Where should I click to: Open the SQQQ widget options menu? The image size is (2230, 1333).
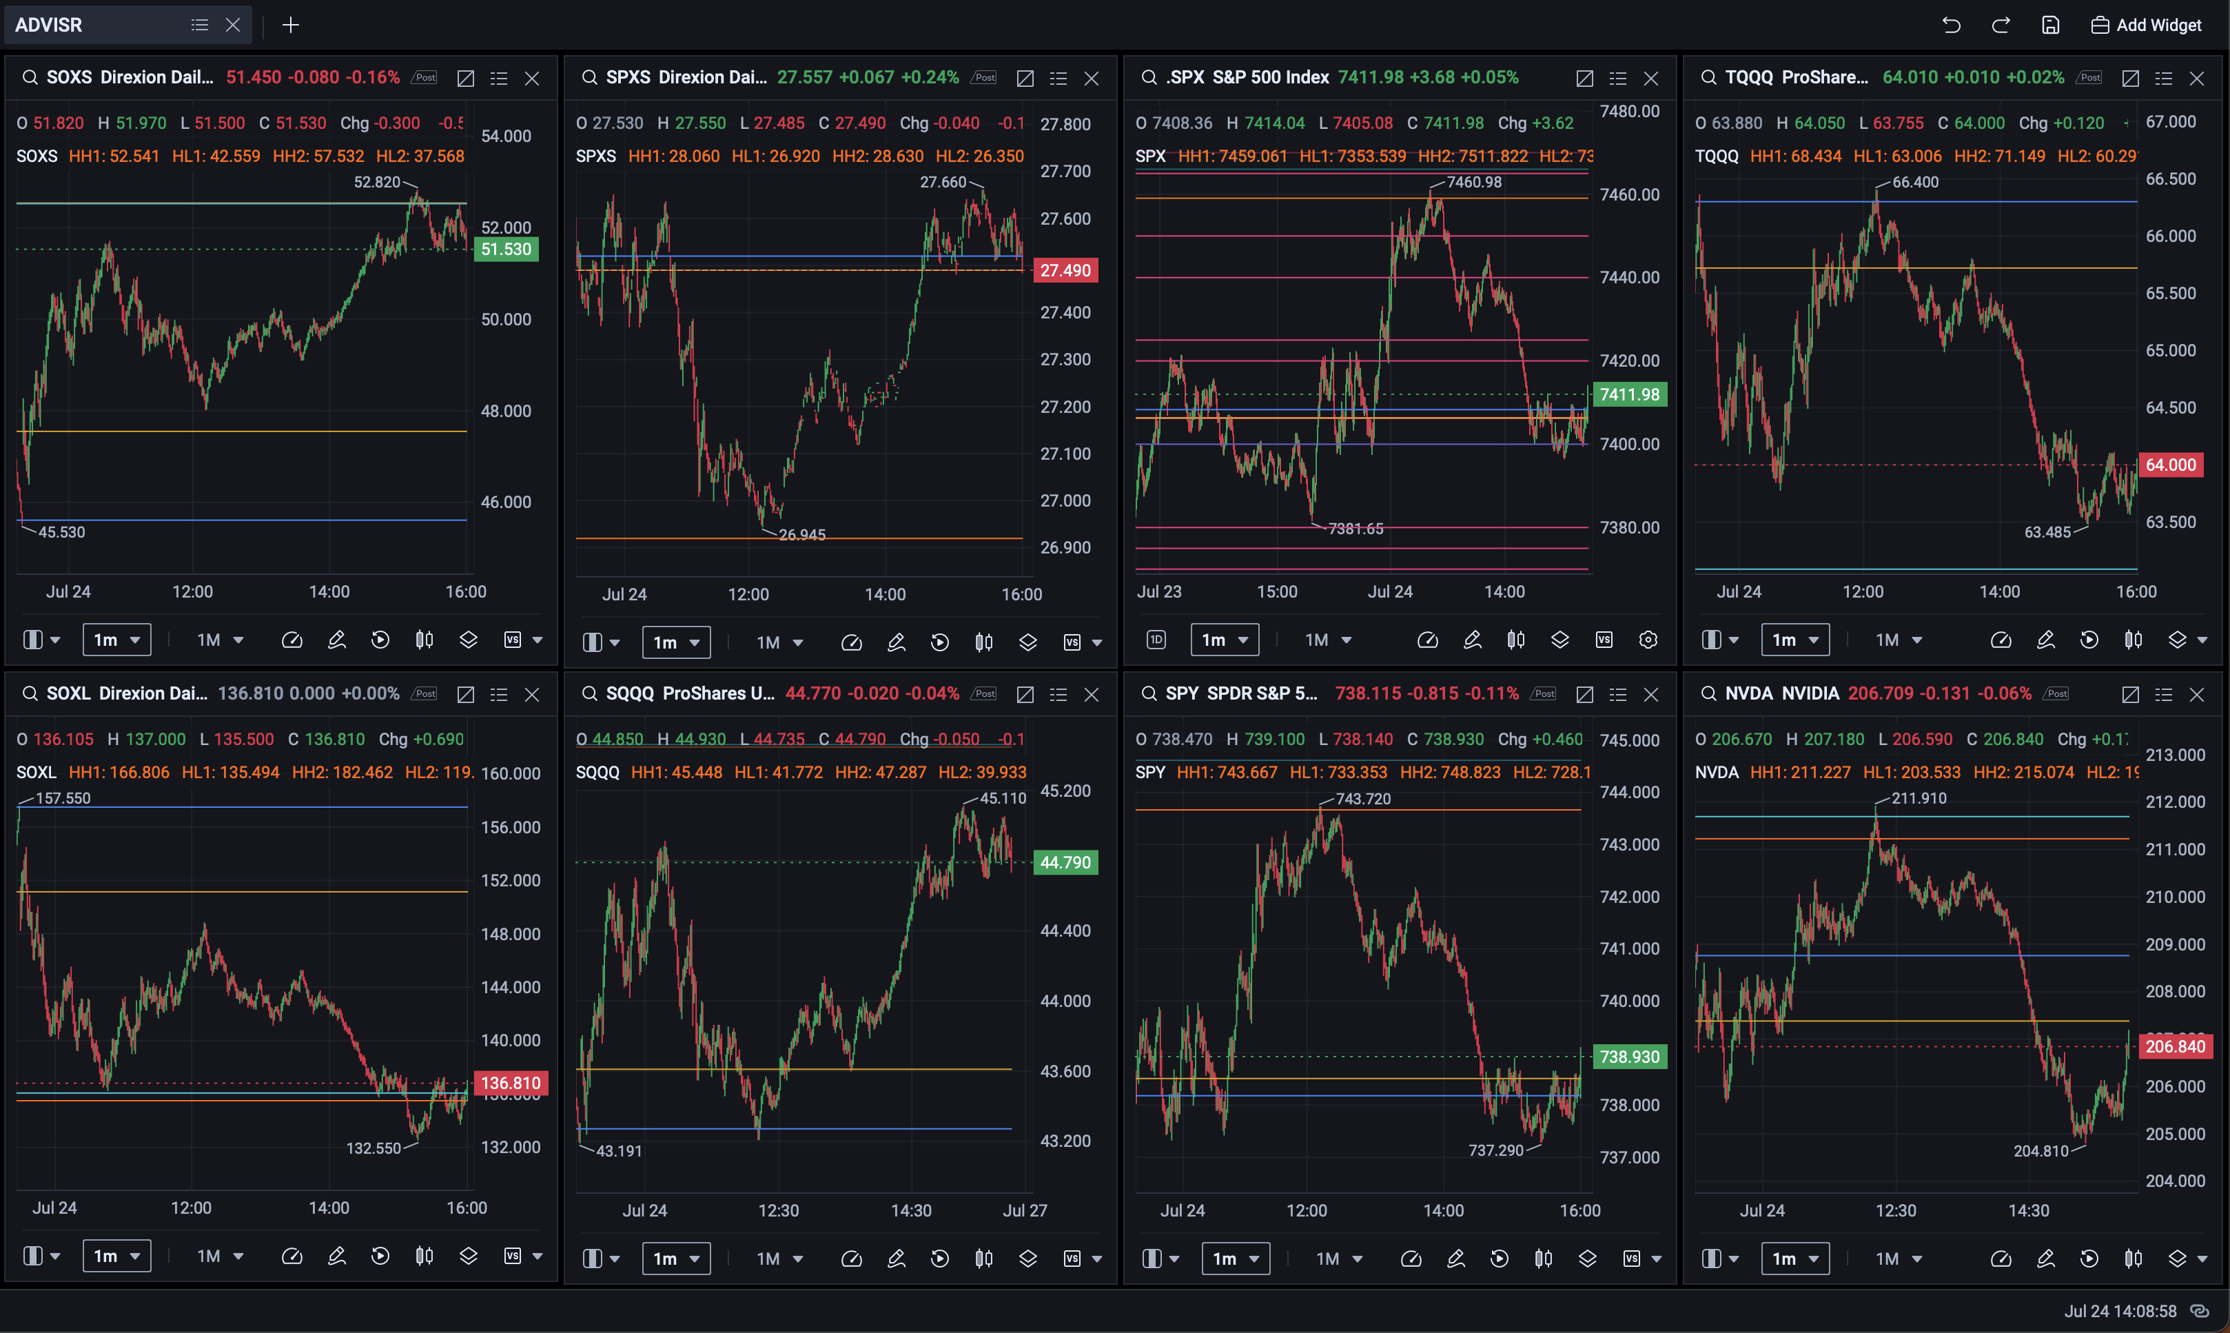coord(1058,694)
